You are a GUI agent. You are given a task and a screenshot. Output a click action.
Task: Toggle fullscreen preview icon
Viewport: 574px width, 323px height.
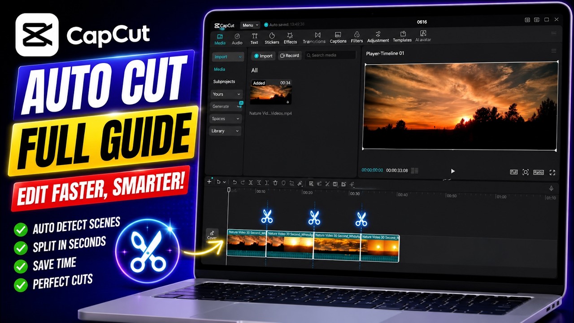pos(552,172)
